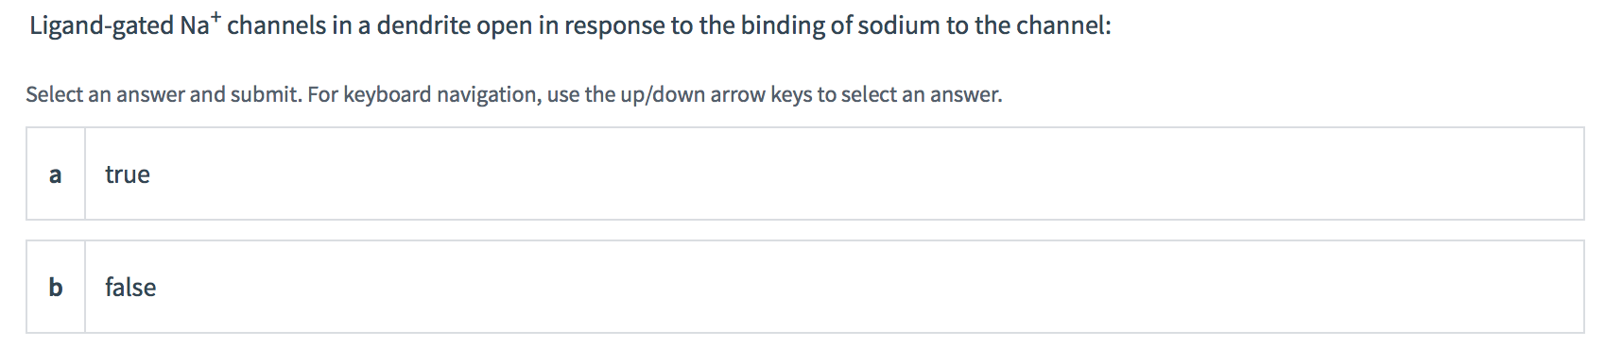This screenshot has width=1605, height=347.
Task: Click the word false
Action: 130,287
